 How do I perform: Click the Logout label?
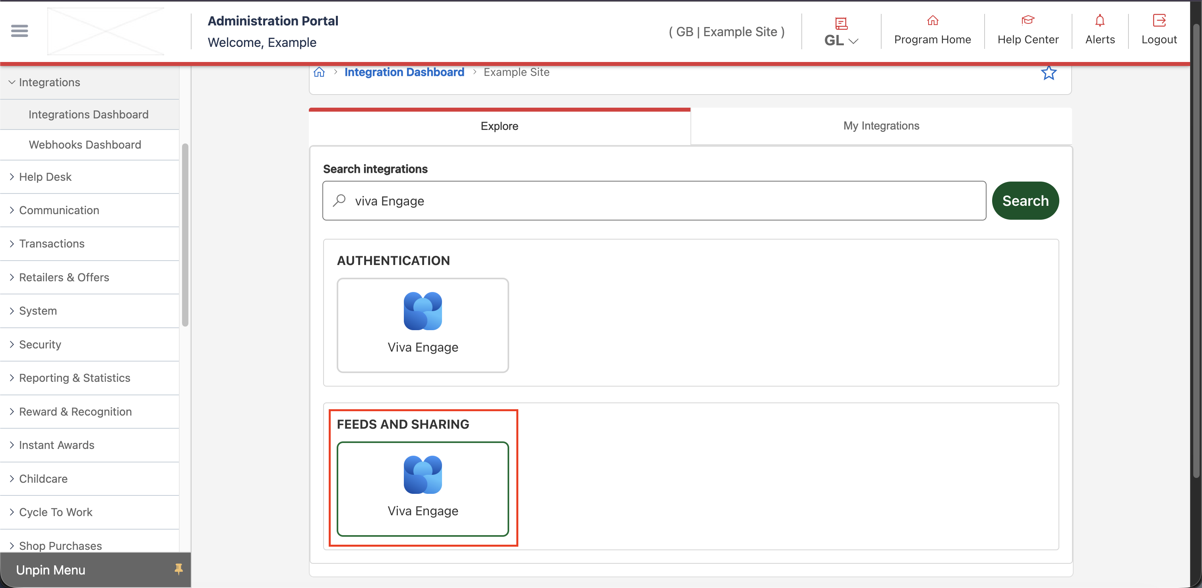[1159, 40]
